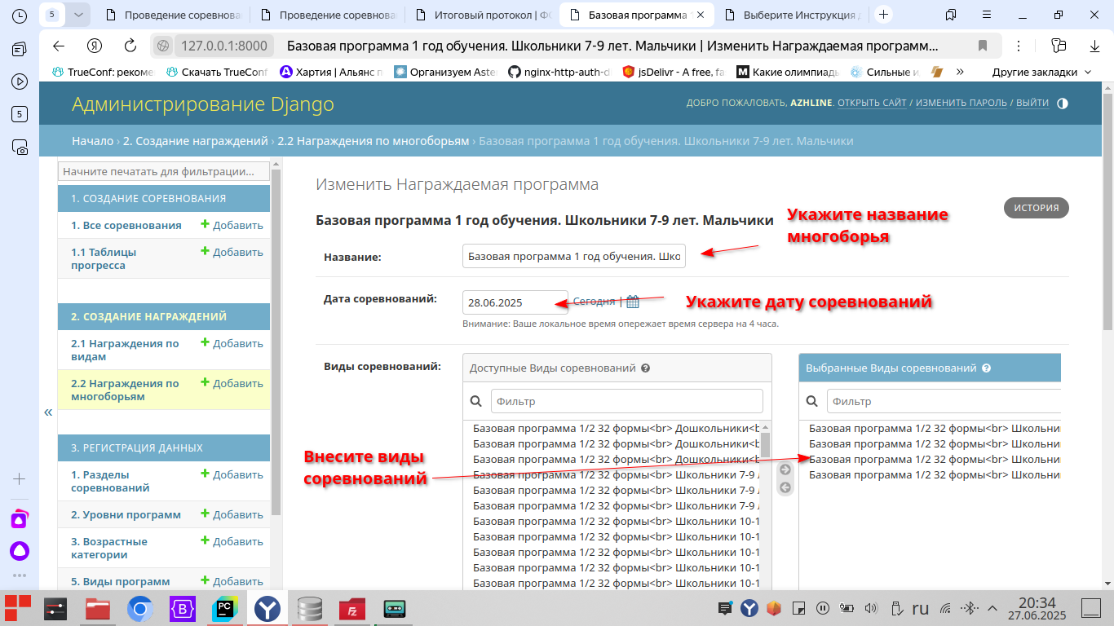The height and width of the screenshot is (626, 1114).
Task: Expand the Другие закладки bookmarks folder
Action: coord(1041,72)
